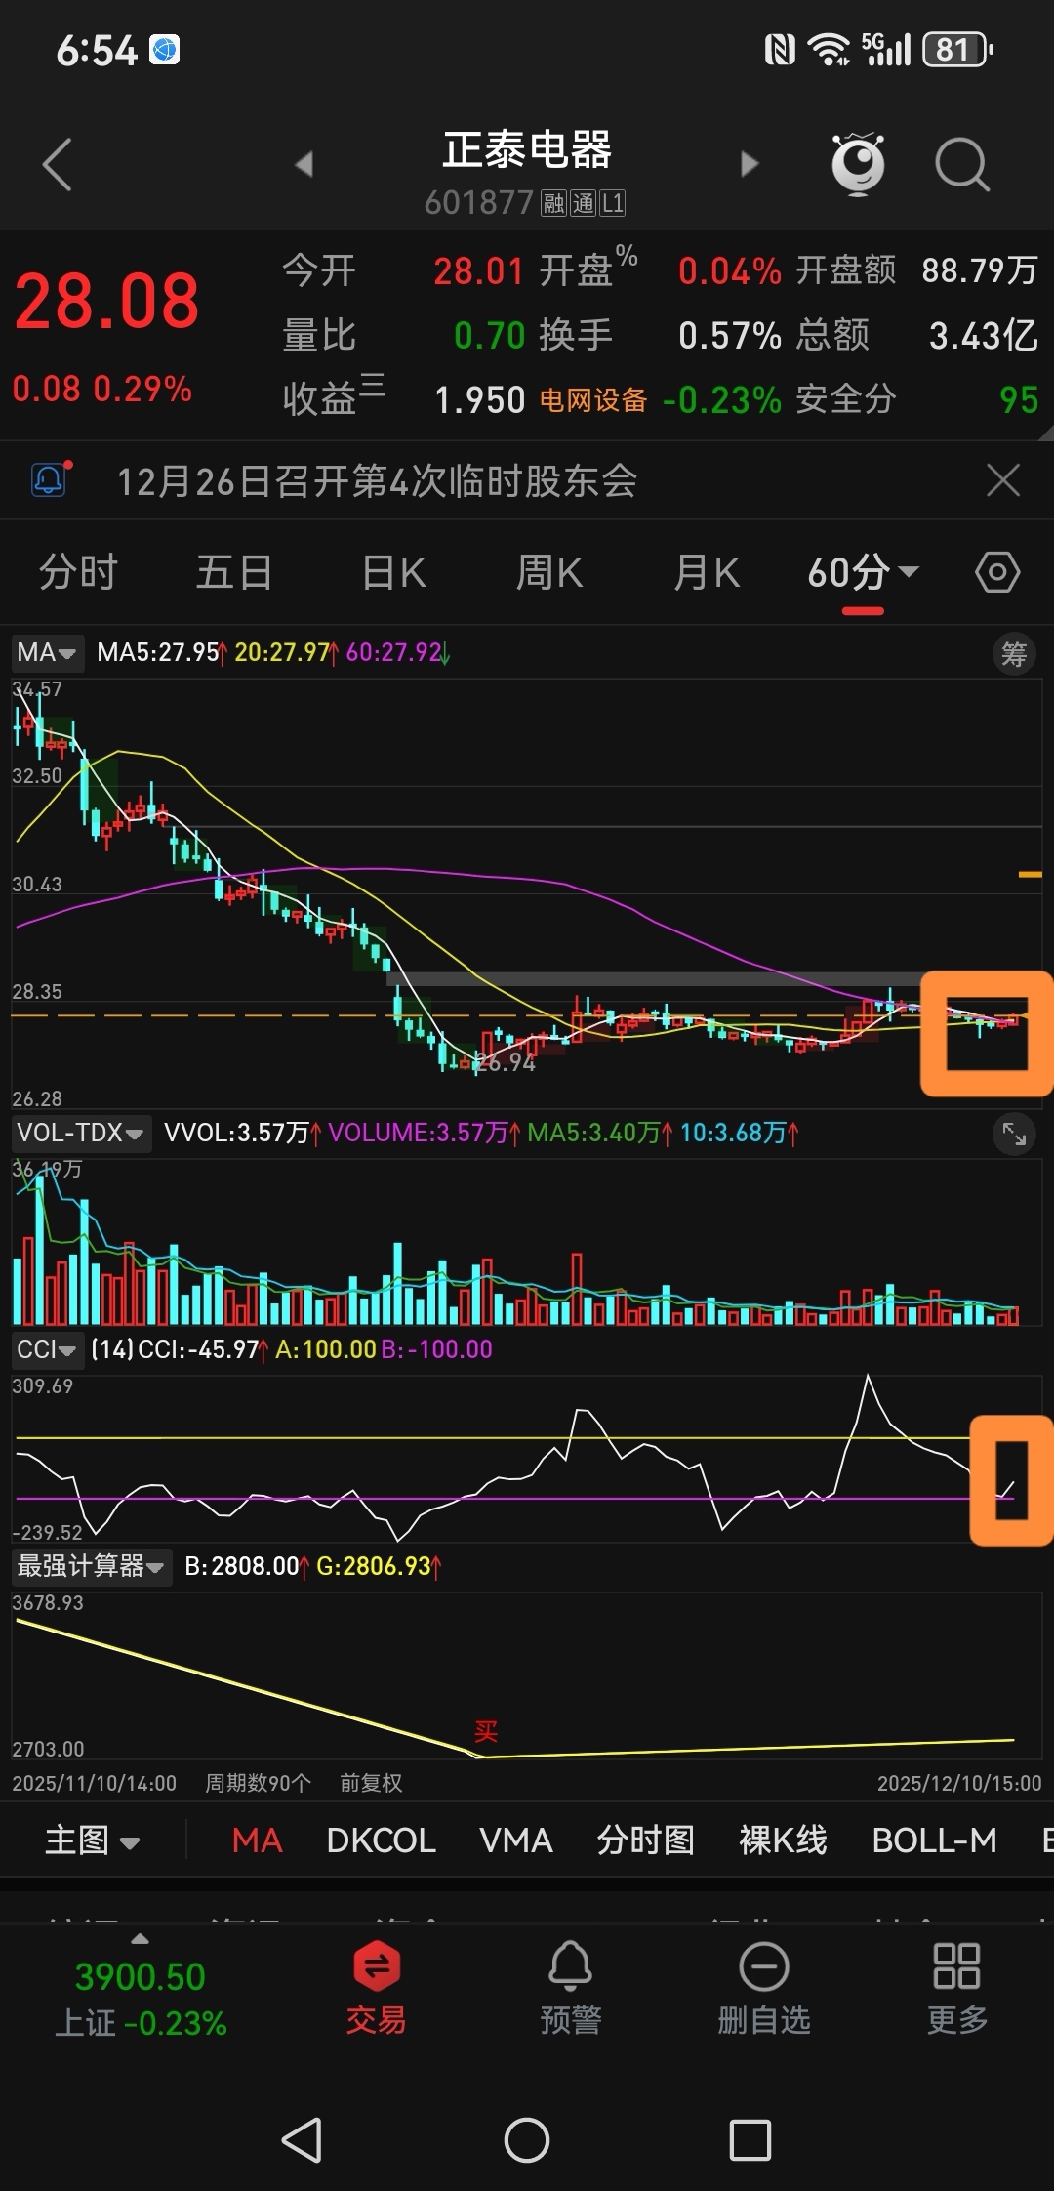
Task: Open the 筹 chip distribution button
Action: [x=1014, y=653]
